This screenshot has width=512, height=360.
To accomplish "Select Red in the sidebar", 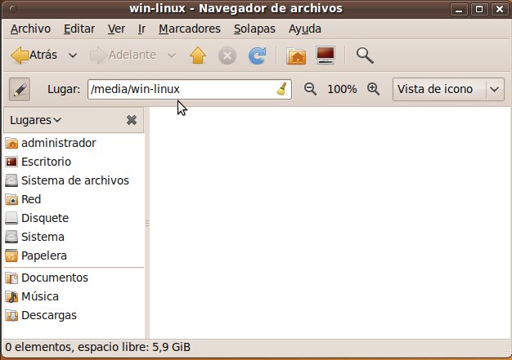I will click(74, 199).
